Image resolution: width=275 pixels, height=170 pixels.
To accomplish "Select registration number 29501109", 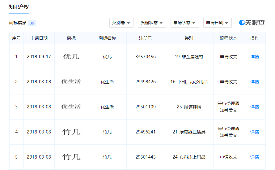I will 146,107.
